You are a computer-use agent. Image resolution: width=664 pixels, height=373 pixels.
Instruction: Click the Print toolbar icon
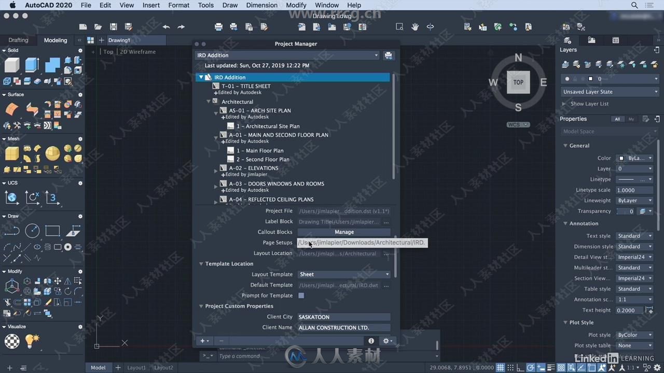pyautogui.click(x=218, y=27)
